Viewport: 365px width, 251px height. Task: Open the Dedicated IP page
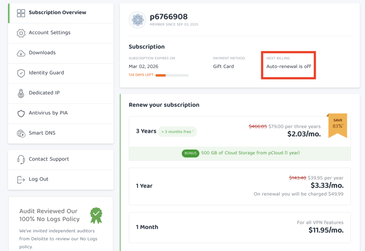[44, 93]
